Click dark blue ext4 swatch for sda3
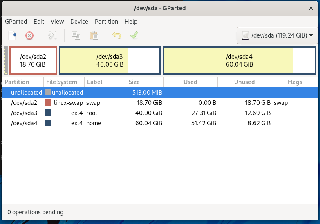320x224 pixels. click(48, 113)
